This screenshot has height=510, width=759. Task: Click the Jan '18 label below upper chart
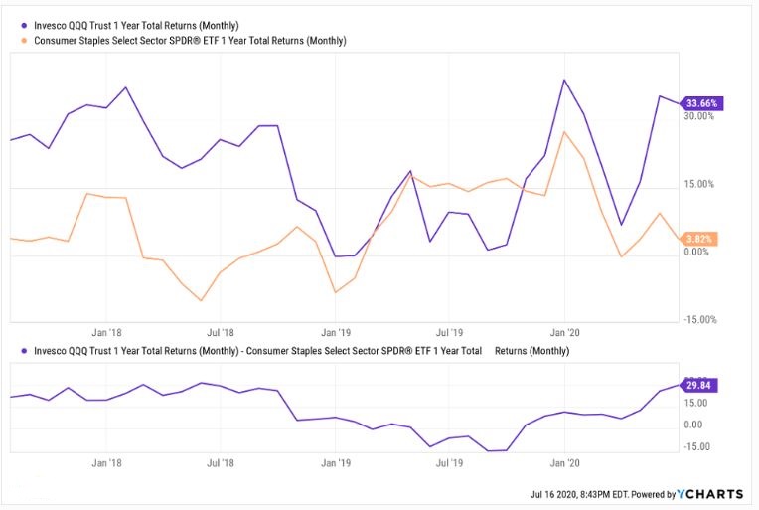[x=106, y=333]
